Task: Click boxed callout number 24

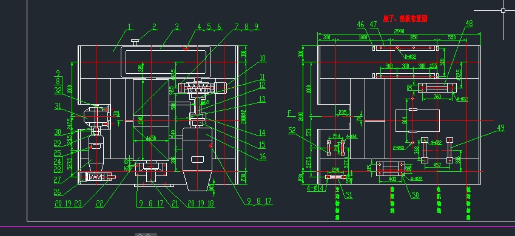Action: 58,161
